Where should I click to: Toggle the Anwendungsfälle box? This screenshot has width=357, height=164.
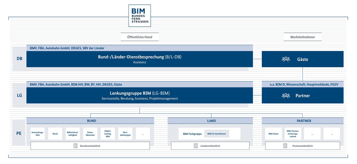38,133
